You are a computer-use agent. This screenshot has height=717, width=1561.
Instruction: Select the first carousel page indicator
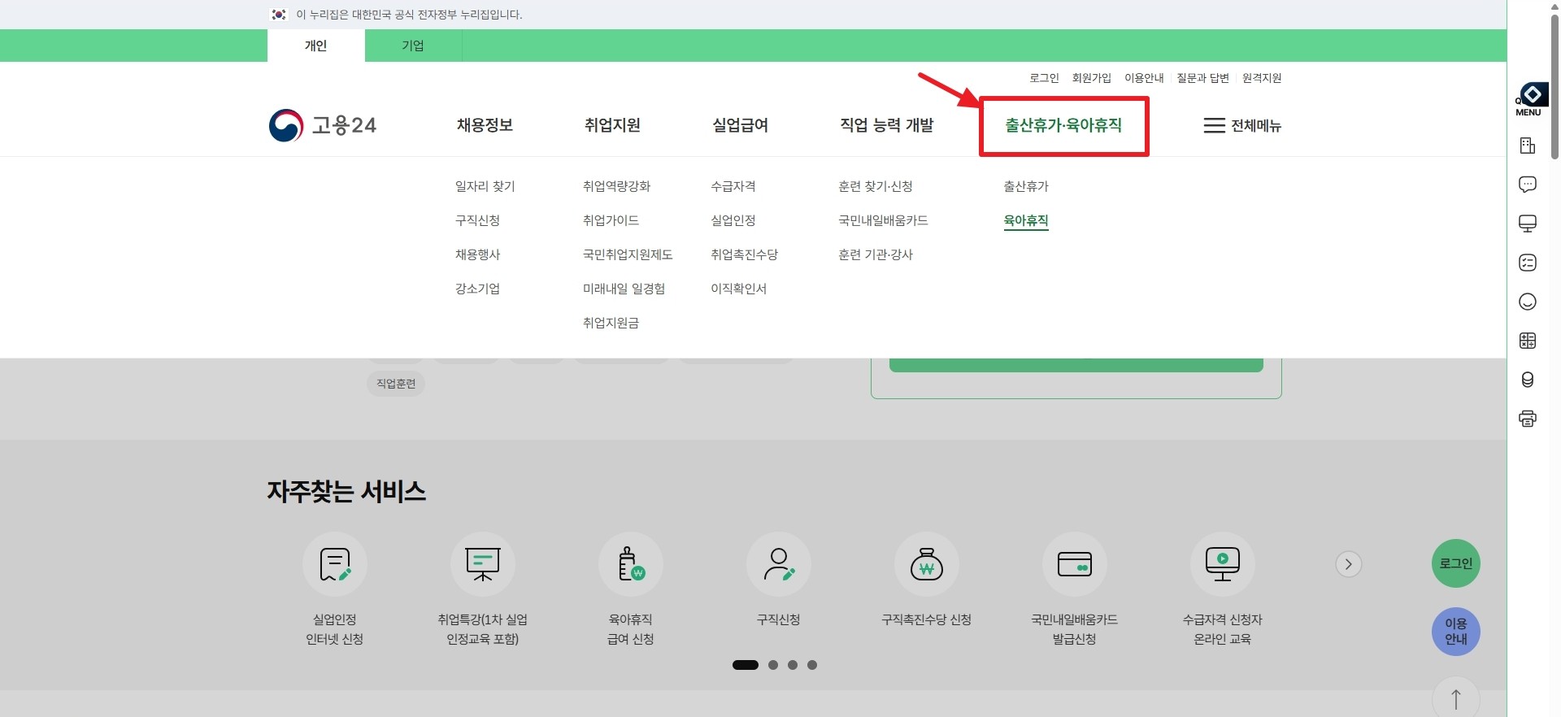pyautogui.click(x=746, y=665)
